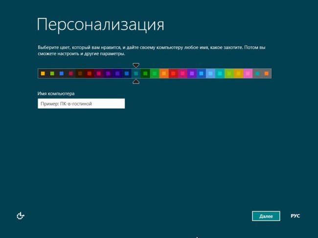Pick the orange background color swatch

tap(164, 73)
